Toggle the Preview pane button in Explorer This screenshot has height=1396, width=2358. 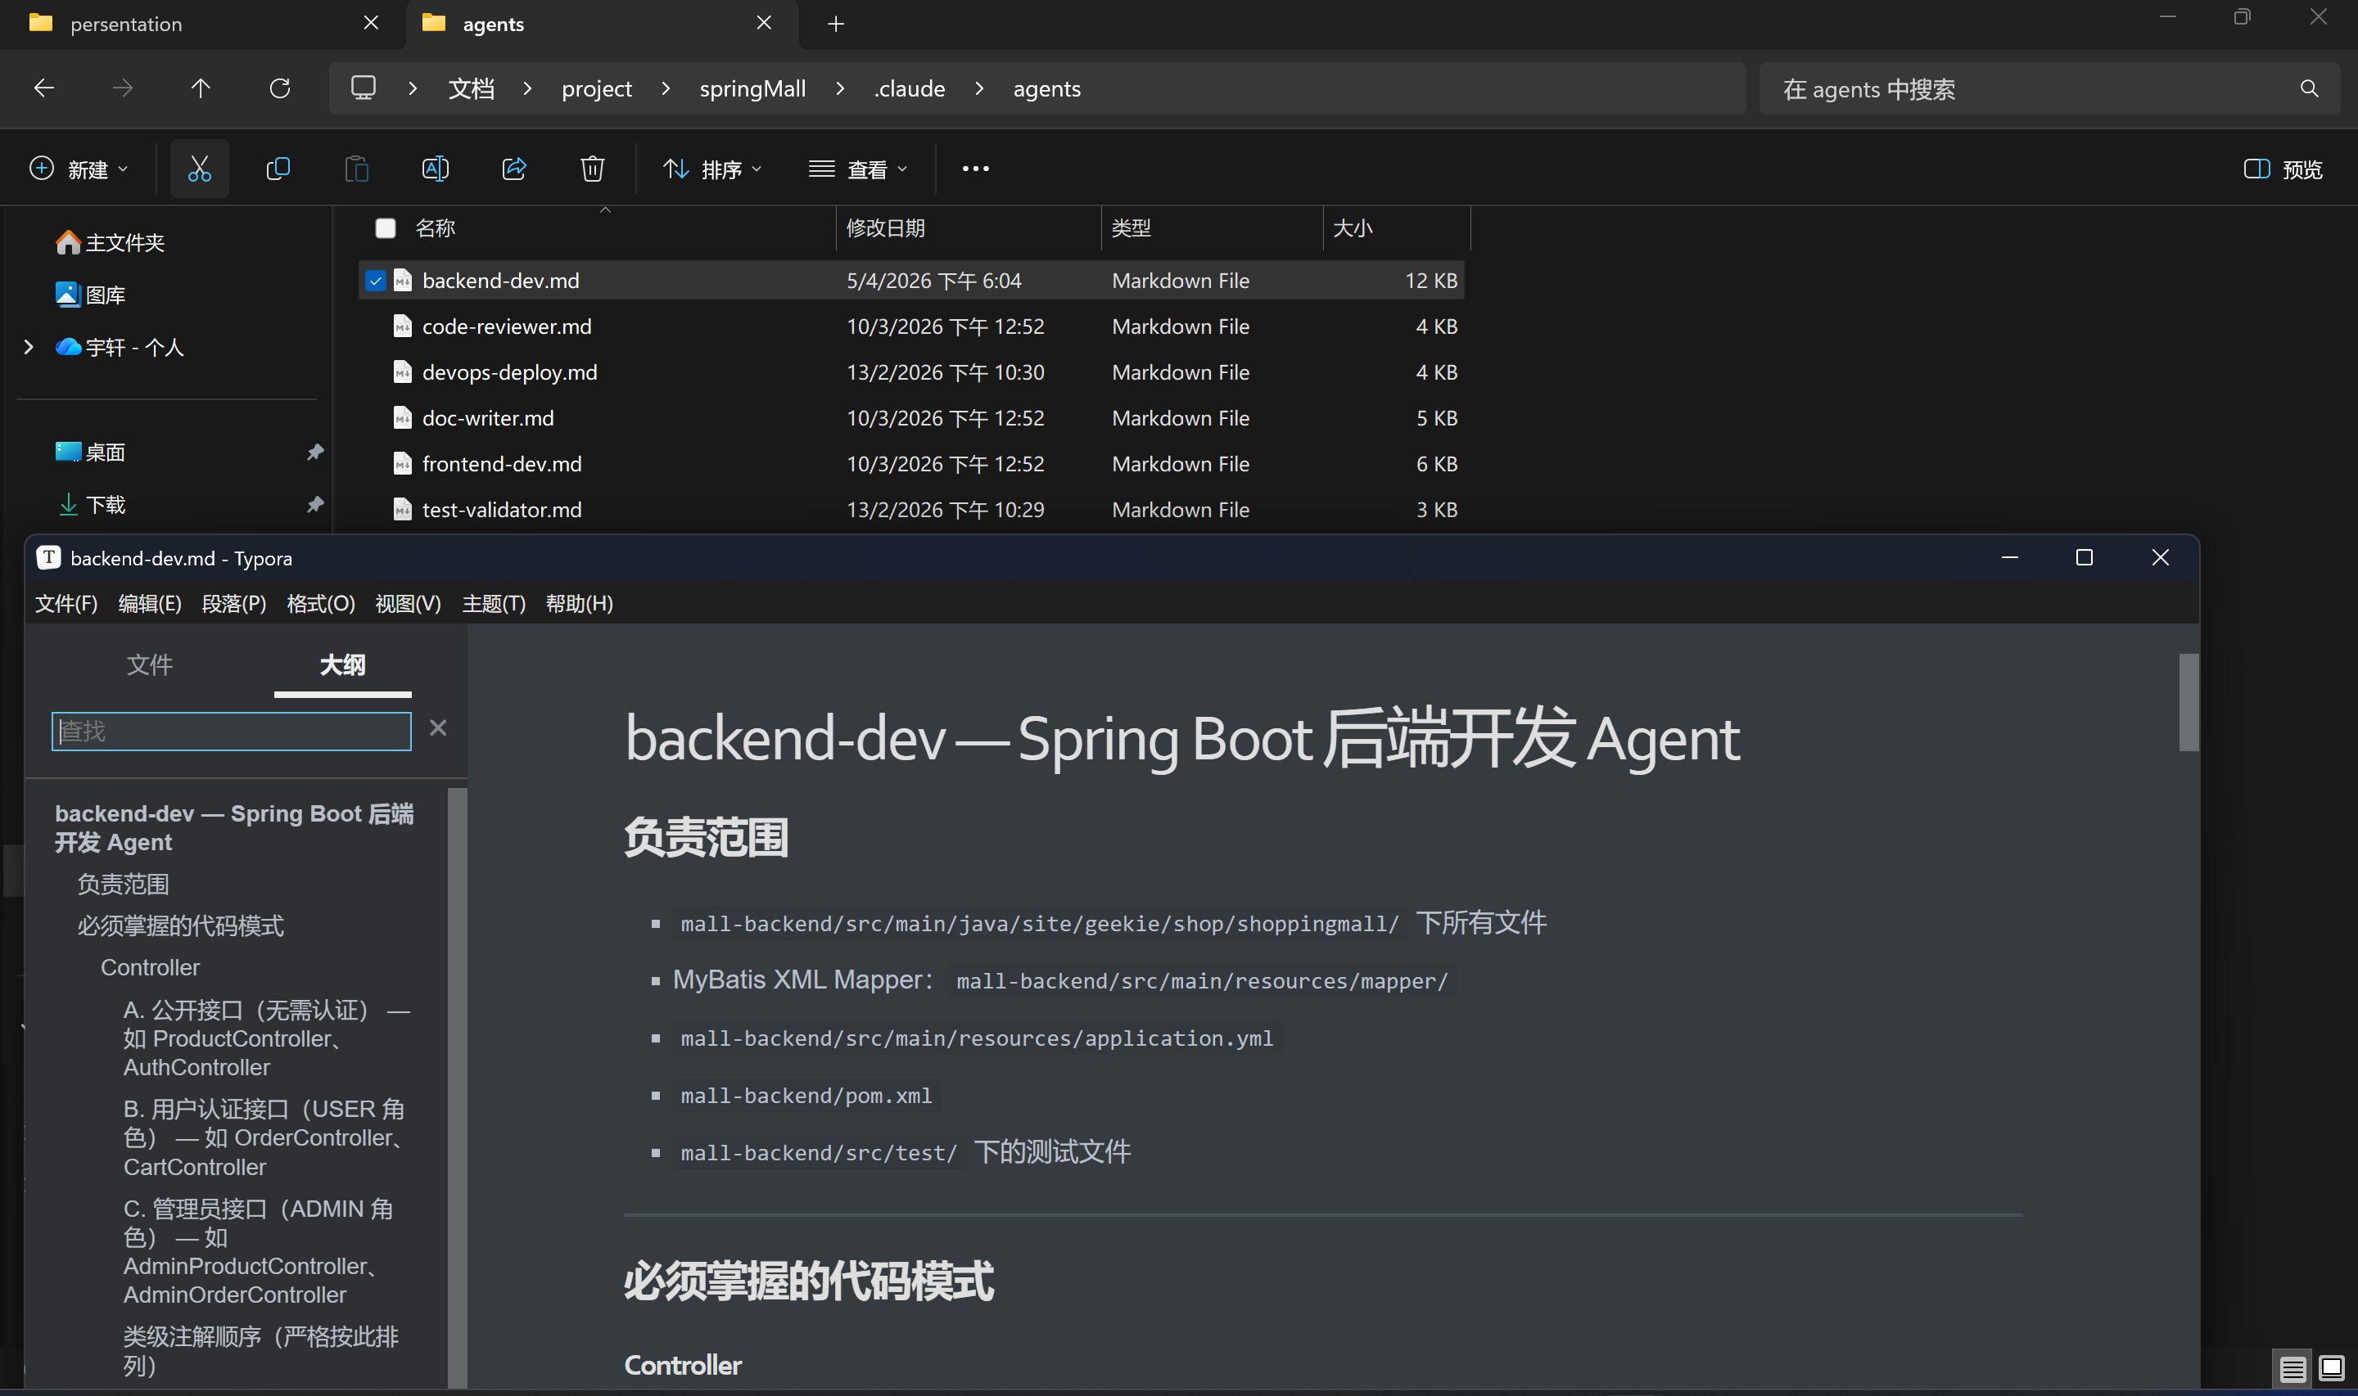pyautogui.click(x=2283, y=169)
